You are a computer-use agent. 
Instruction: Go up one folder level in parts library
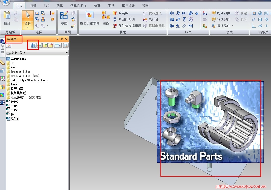(x=45, y=45)
